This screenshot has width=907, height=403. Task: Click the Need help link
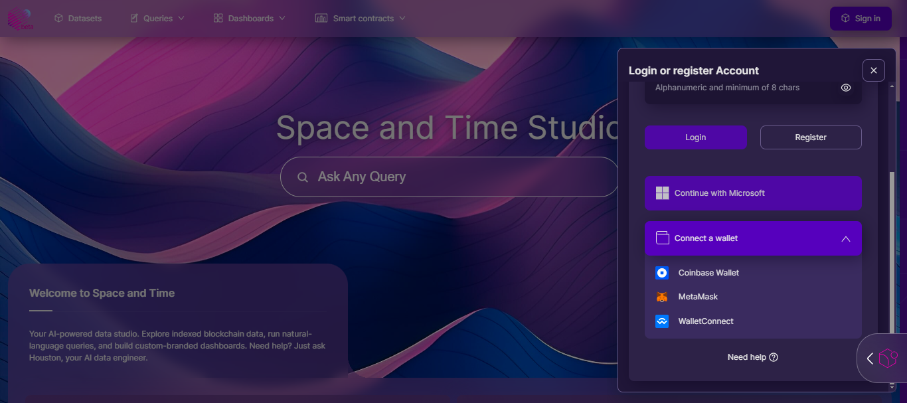[752, 357]
